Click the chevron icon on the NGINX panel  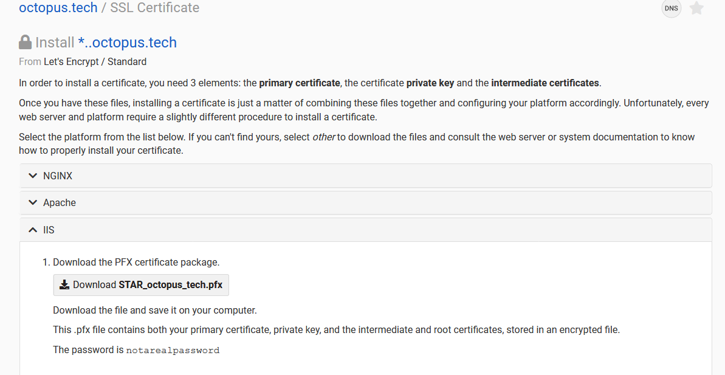click(32, 176)
